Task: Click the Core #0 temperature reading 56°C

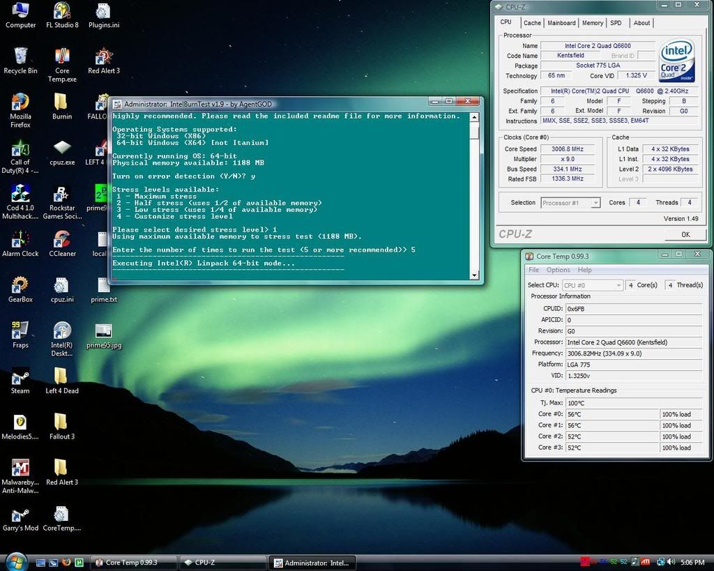Action: tap(612, 414)
